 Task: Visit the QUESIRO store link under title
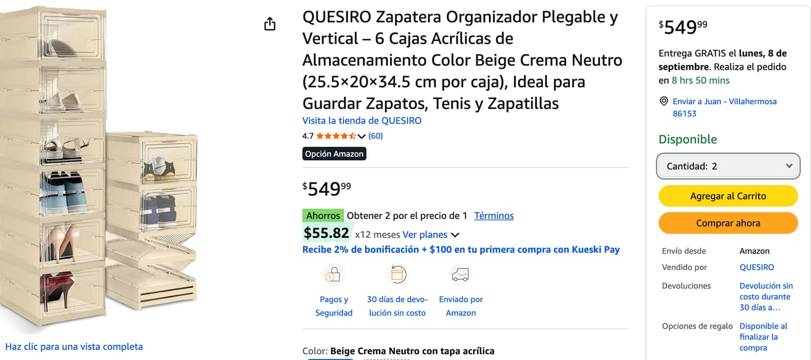click(x=362, y=120)
